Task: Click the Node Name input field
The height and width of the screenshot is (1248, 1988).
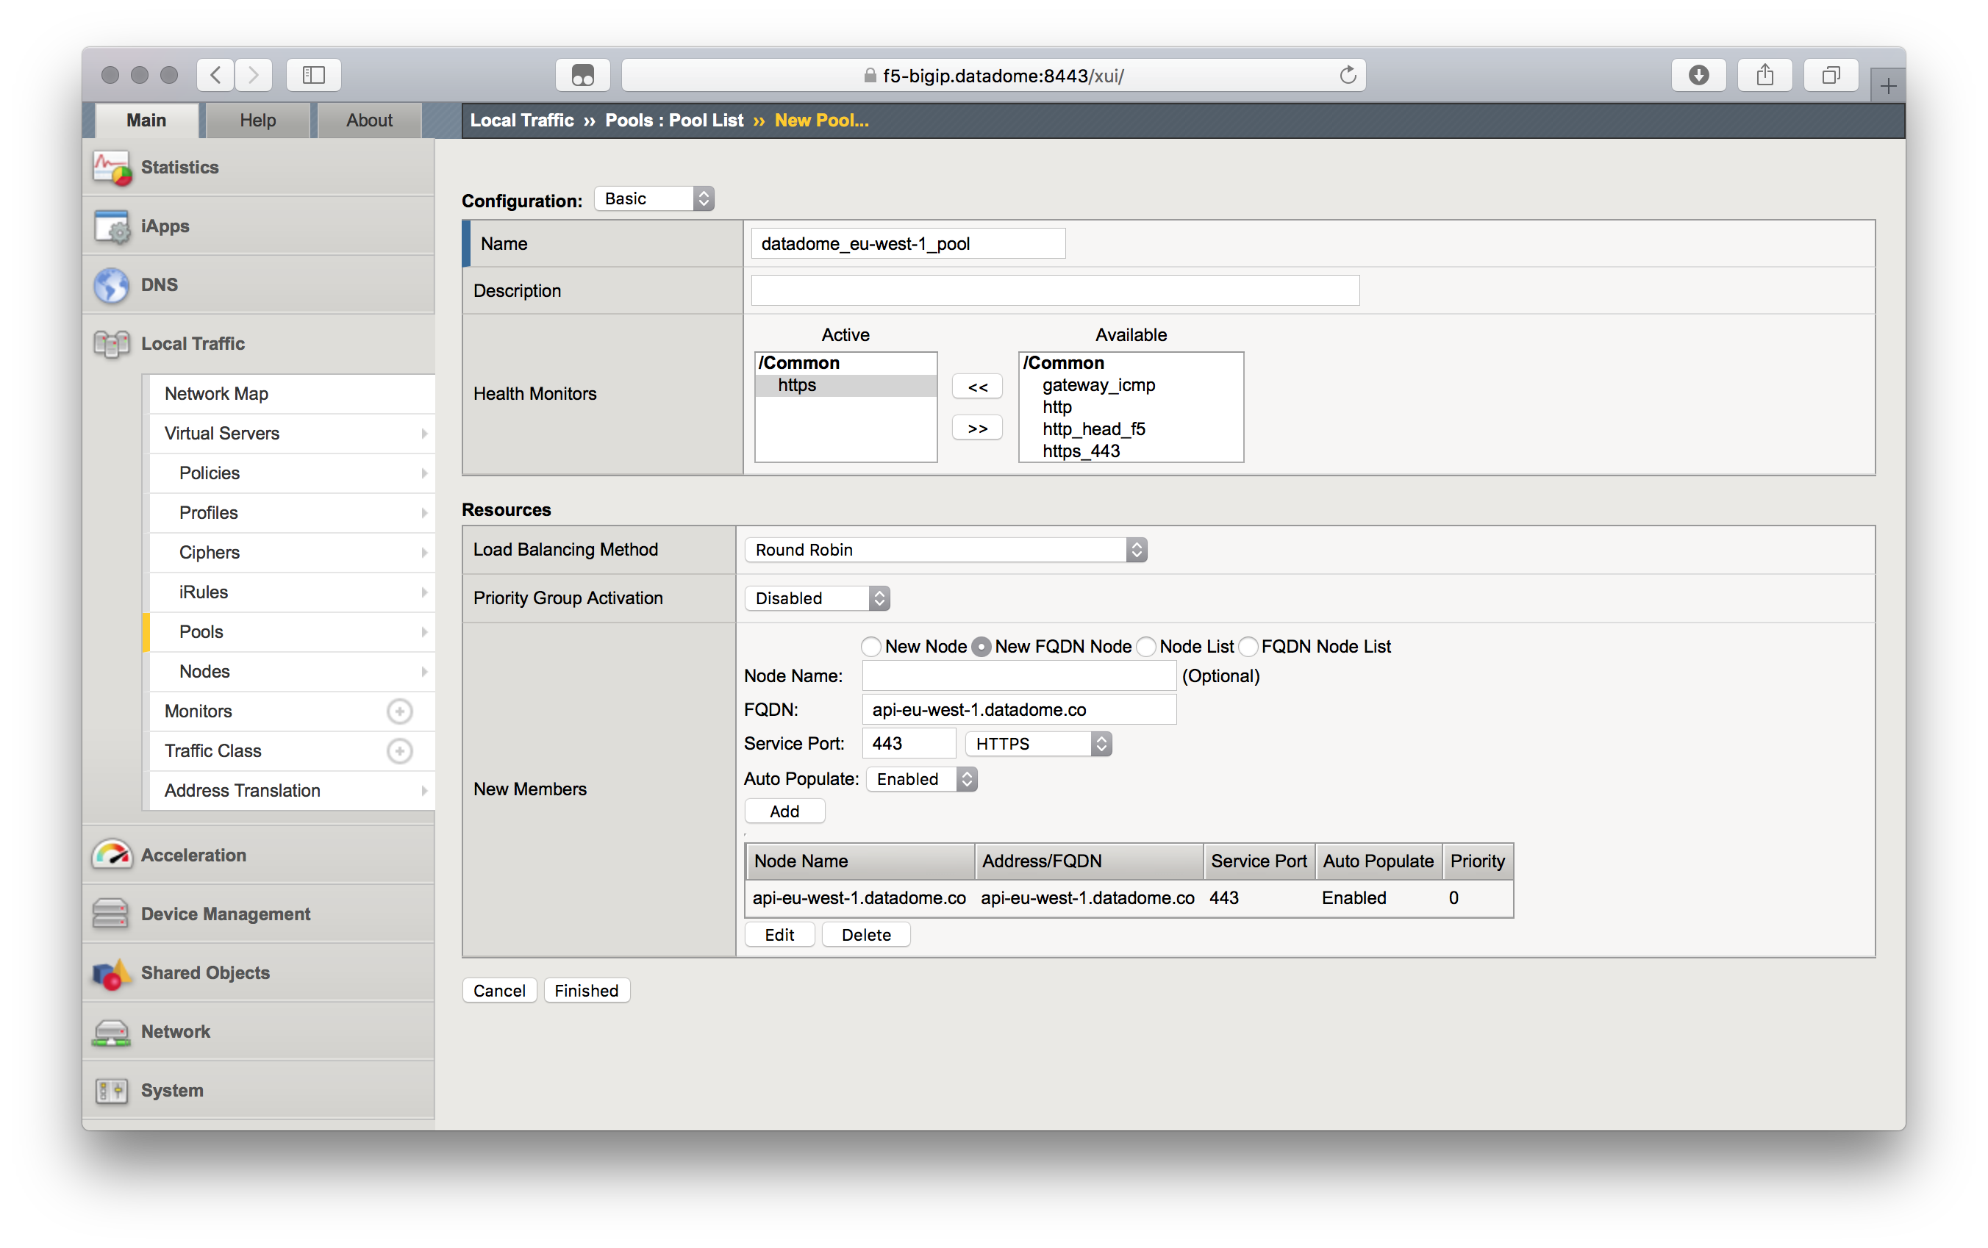Action: click(x=1019, y=677)
